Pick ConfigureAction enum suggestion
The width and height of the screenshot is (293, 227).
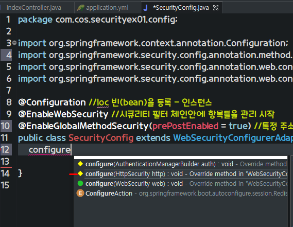point(181,193)
